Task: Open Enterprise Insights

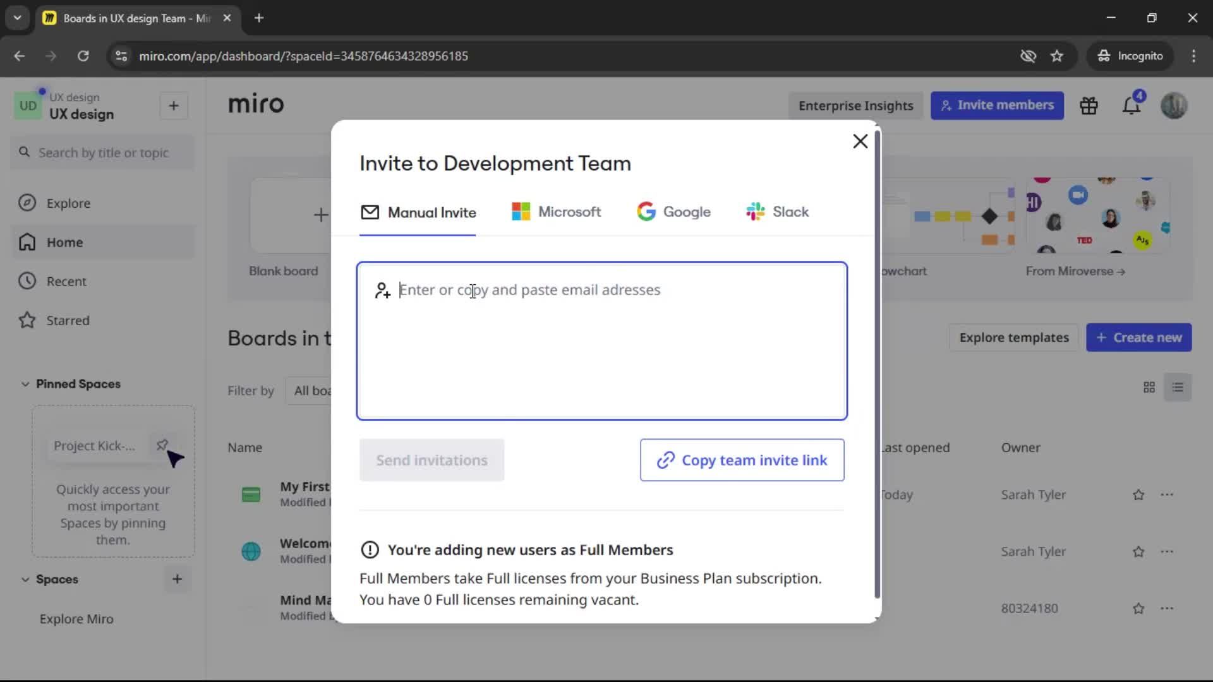Action: point(855,105)
